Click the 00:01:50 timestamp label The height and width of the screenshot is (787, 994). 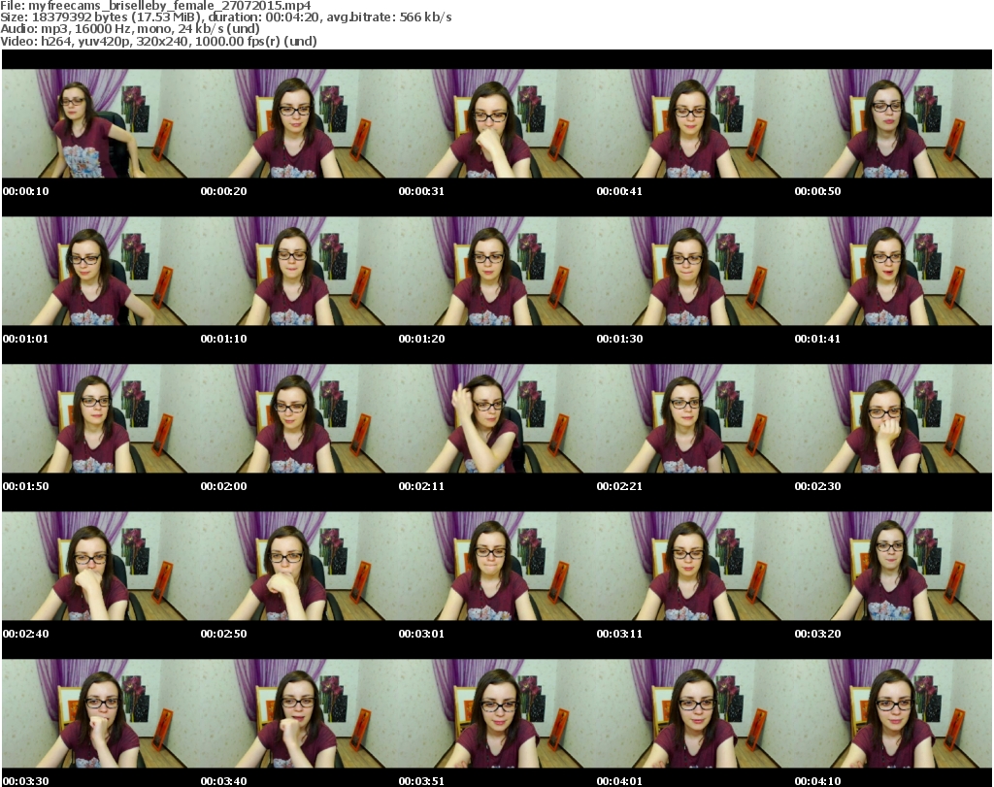(25, 486)
